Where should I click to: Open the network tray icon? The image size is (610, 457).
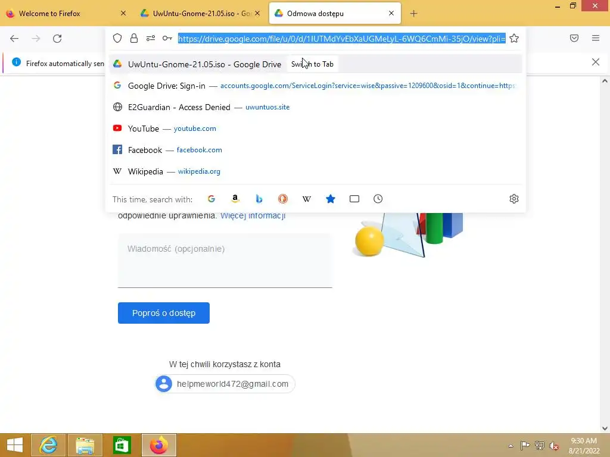(x=540, y=445)
